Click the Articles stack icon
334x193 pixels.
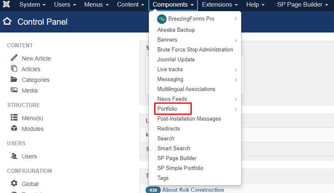[14, 68]
